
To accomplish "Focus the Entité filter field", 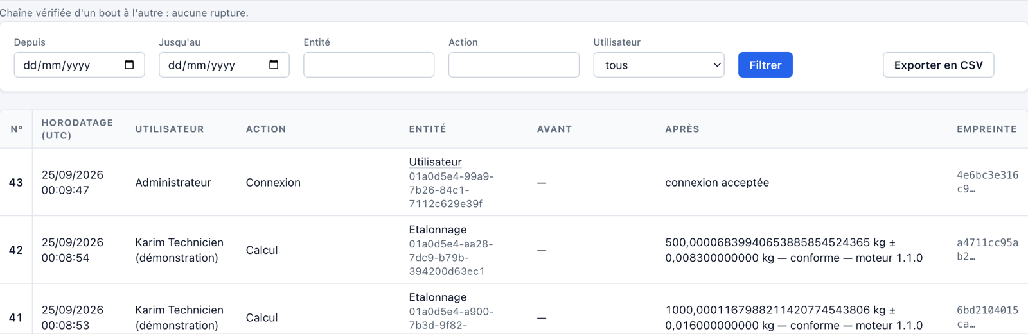I will pyautogui.click(x=369, y=65).
